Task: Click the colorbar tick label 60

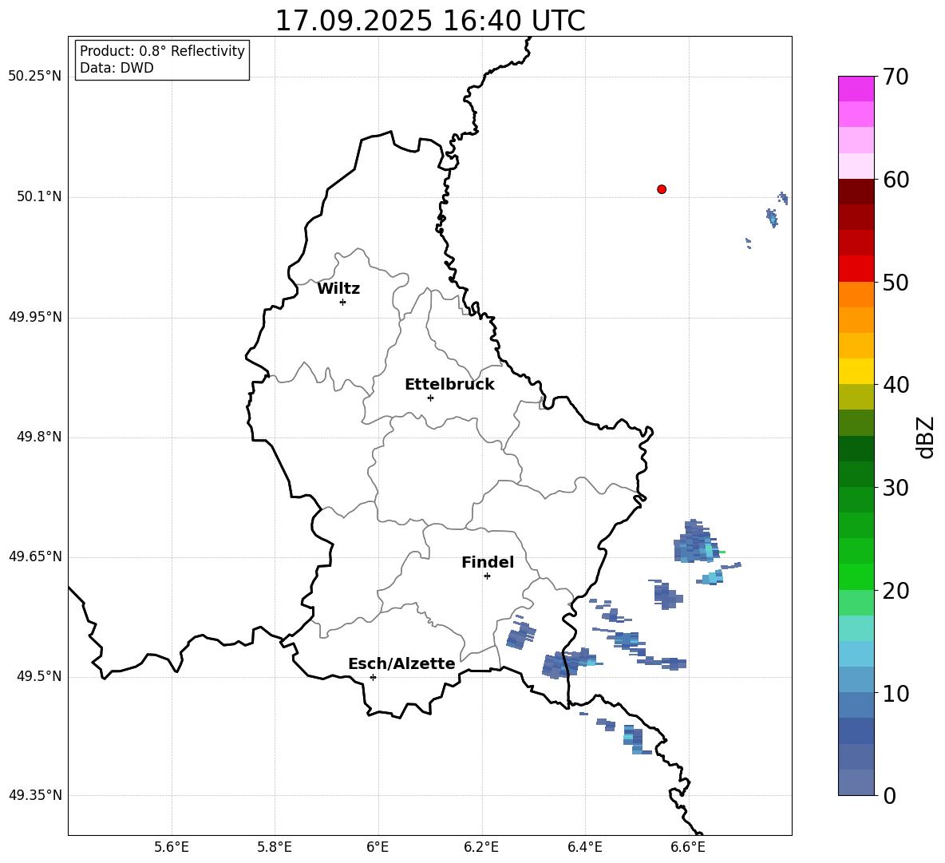Action: click(896, 180)
